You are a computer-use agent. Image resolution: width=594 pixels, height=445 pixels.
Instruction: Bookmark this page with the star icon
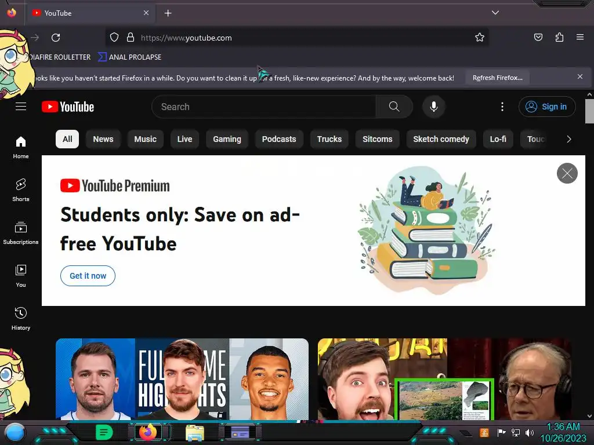click(x=480, y=38)
